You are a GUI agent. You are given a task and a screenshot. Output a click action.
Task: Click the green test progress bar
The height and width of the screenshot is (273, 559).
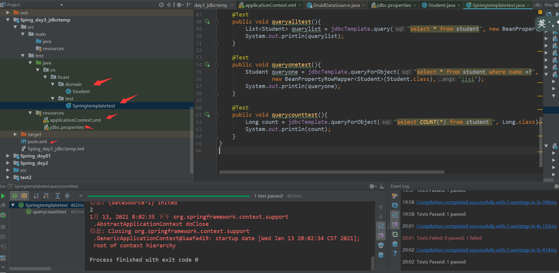point(169,196)
